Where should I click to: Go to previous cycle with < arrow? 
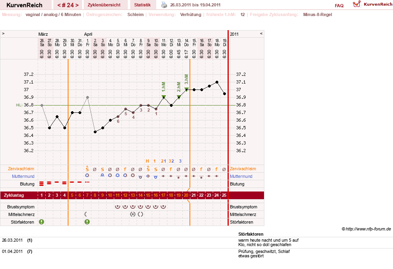59,5
